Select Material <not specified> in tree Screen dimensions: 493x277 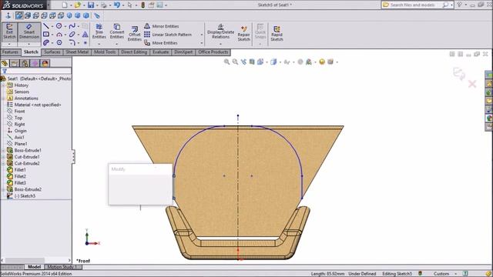pyautogui.click(x=34, y=105)
